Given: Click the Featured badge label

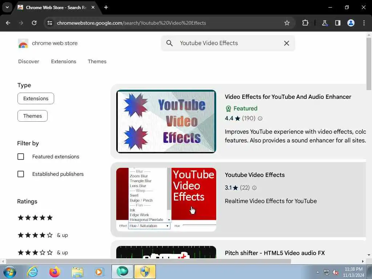Looking at the screenshot, I should tap(245, 108).
